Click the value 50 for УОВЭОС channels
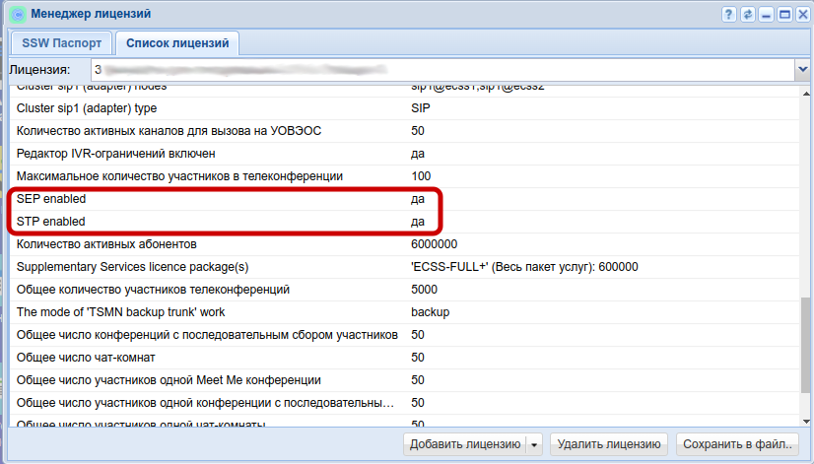This screenshot has width=814, height=464. (418, 131)
